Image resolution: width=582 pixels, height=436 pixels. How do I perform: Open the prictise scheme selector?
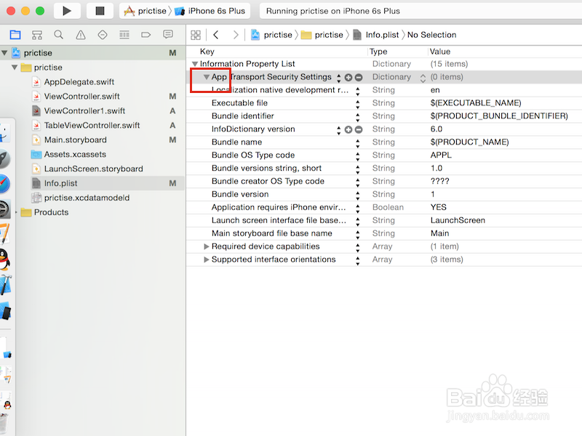click(x=145, y=11)
